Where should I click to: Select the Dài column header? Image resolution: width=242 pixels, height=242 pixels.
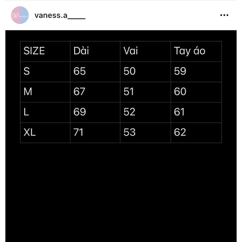click(x=95, y=51)
